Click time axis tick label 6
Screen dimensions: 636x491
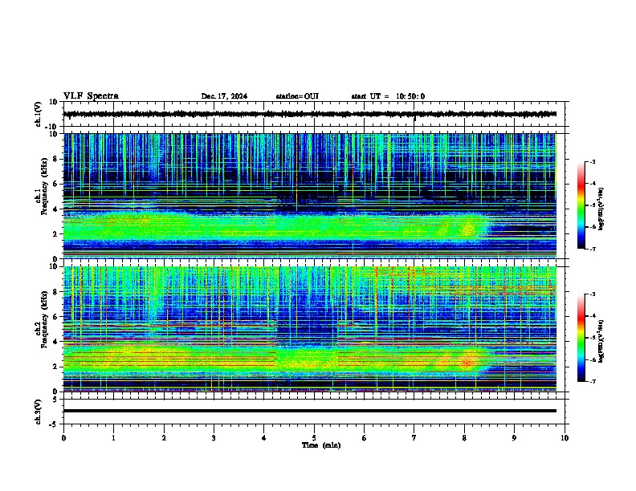(365, 438)
